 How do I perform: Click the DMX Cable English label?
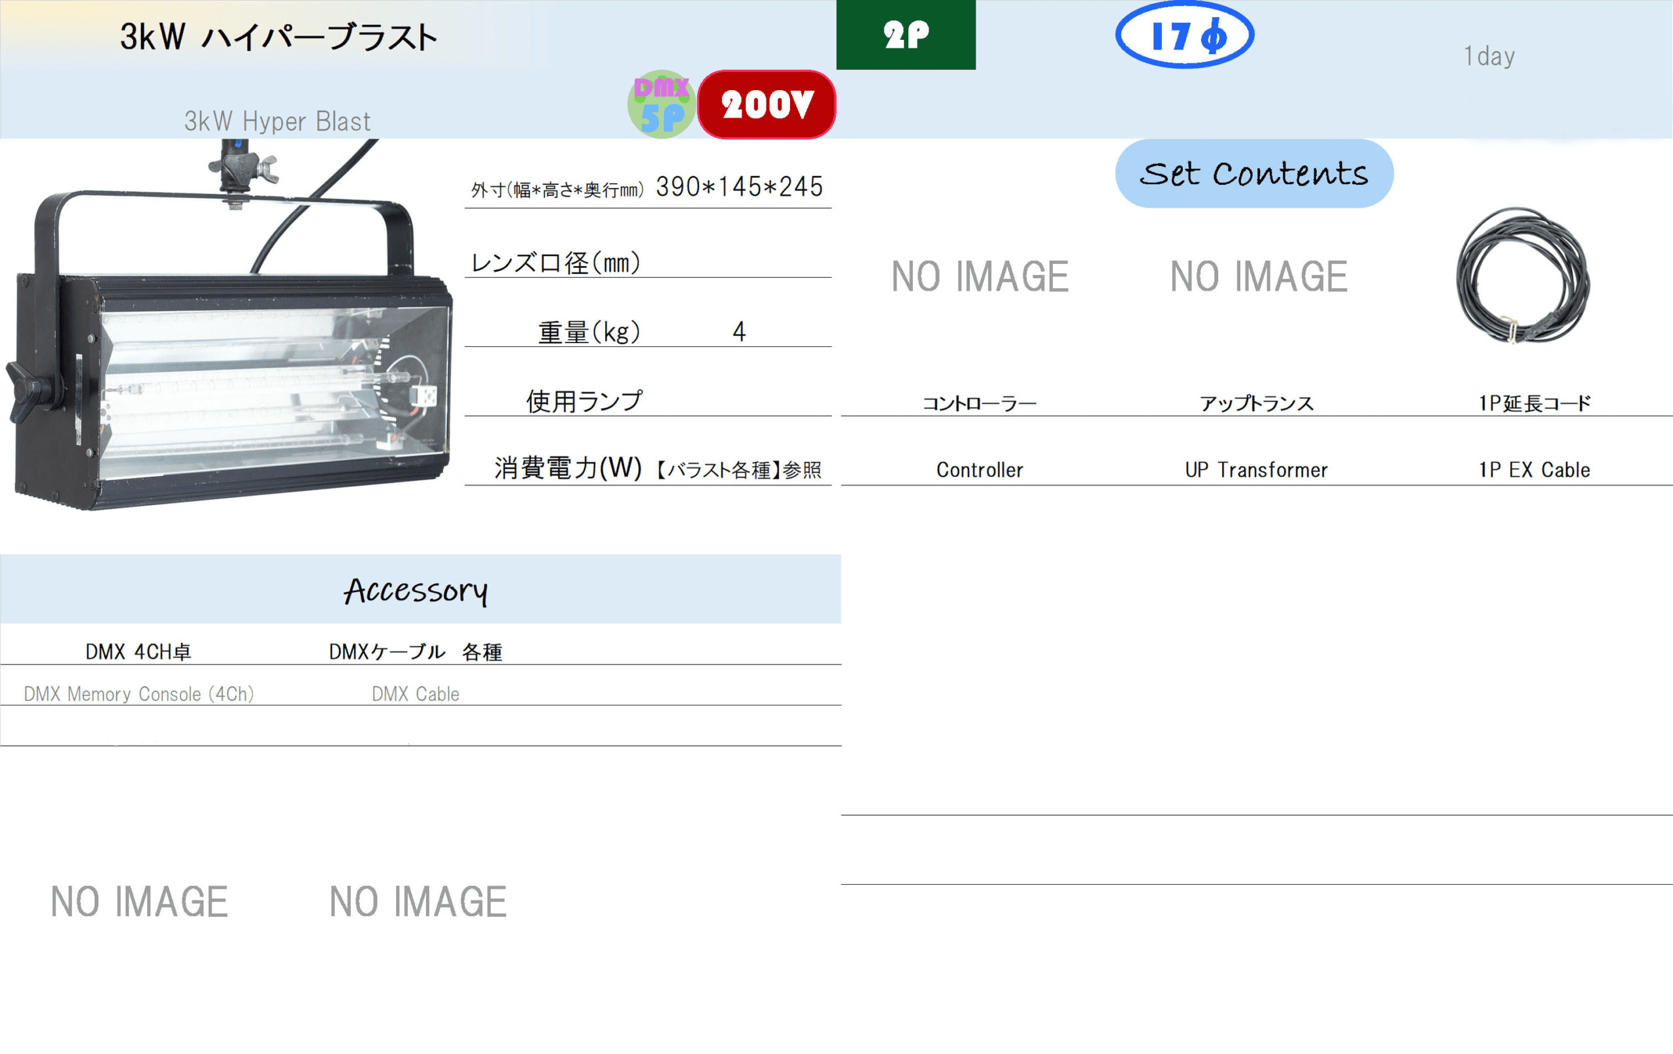tap(415, 693)
